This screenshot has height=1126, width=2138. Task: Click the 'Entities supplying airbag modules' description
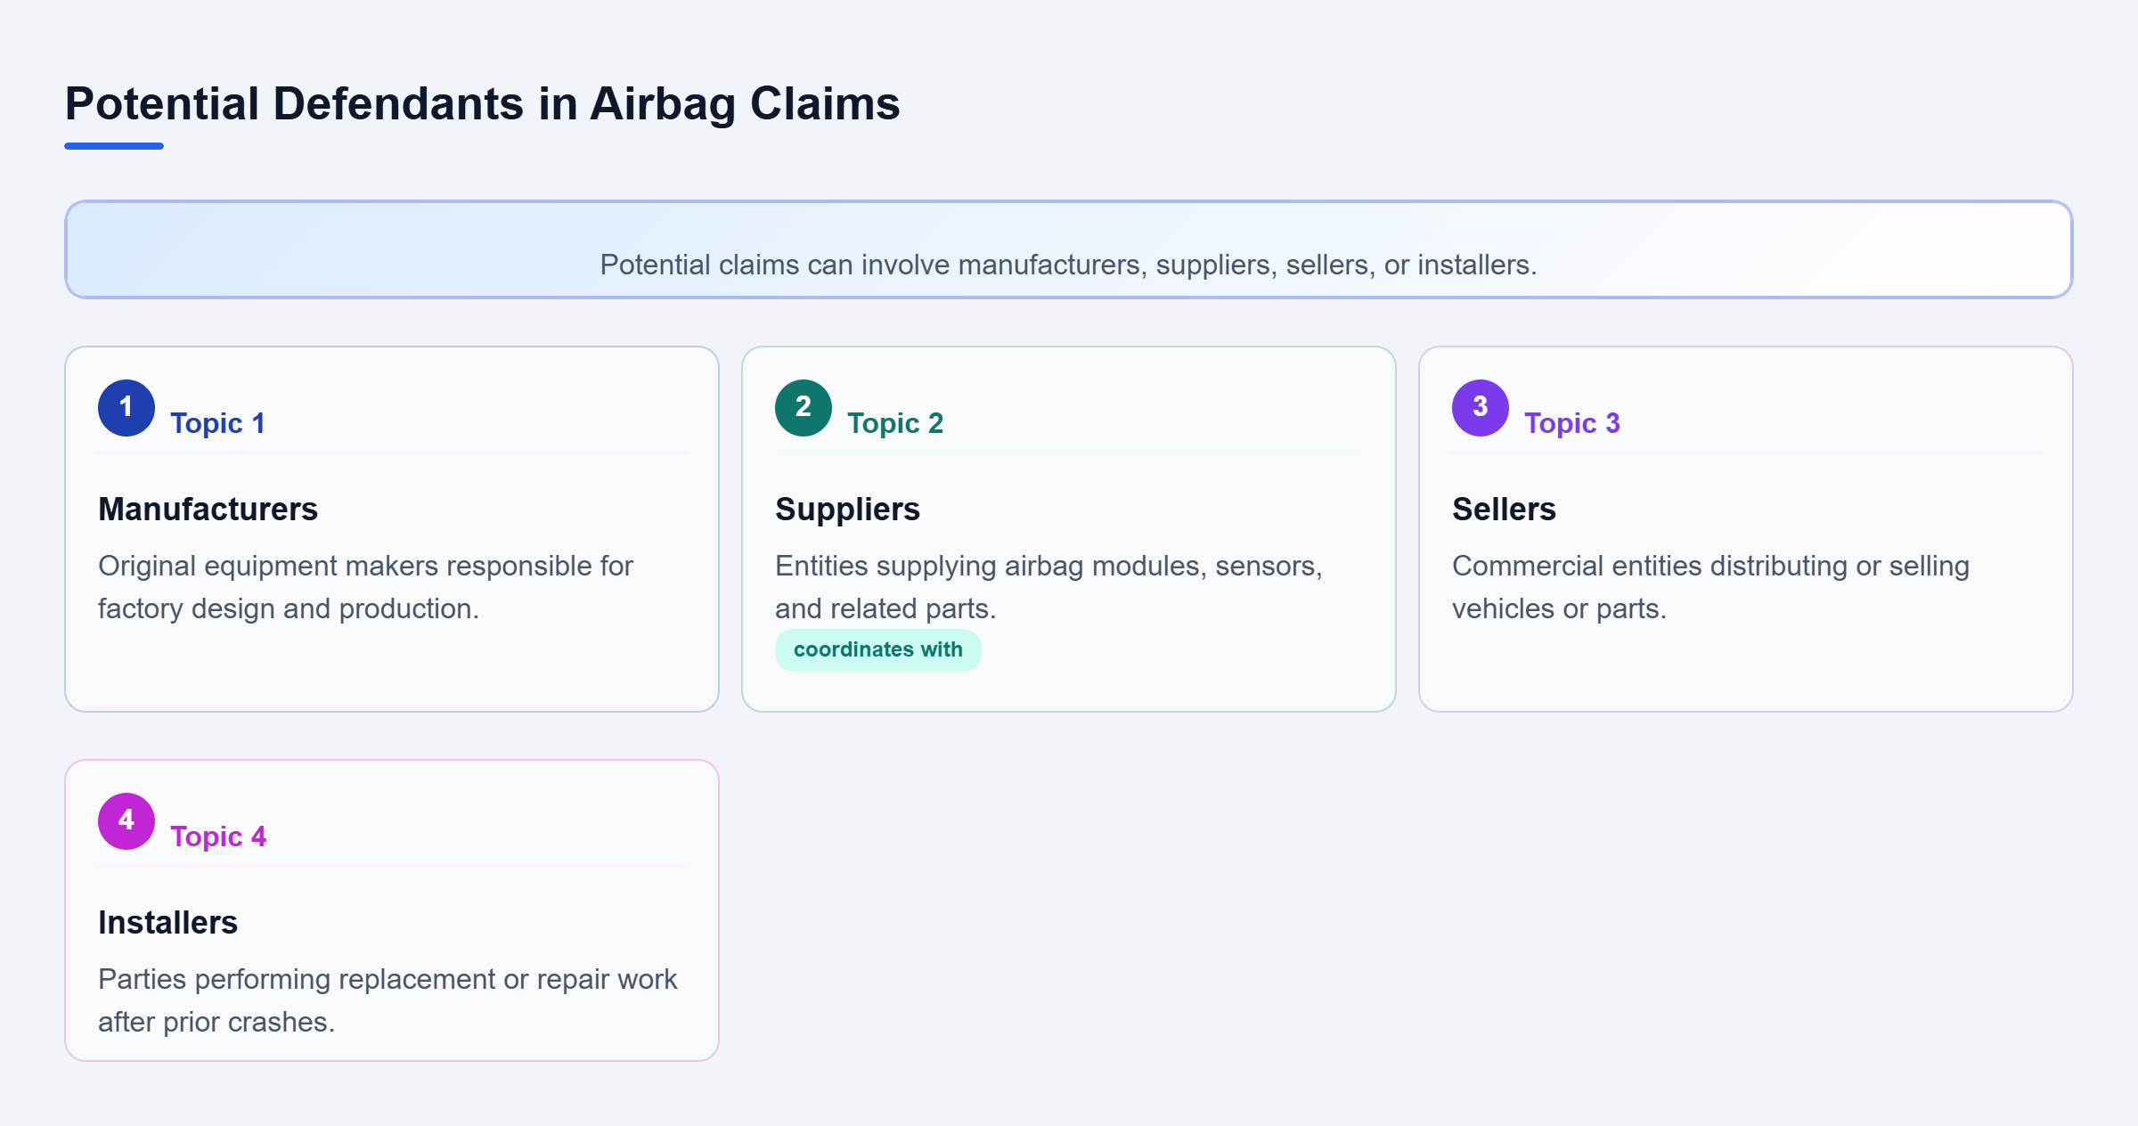point(1049,587)
